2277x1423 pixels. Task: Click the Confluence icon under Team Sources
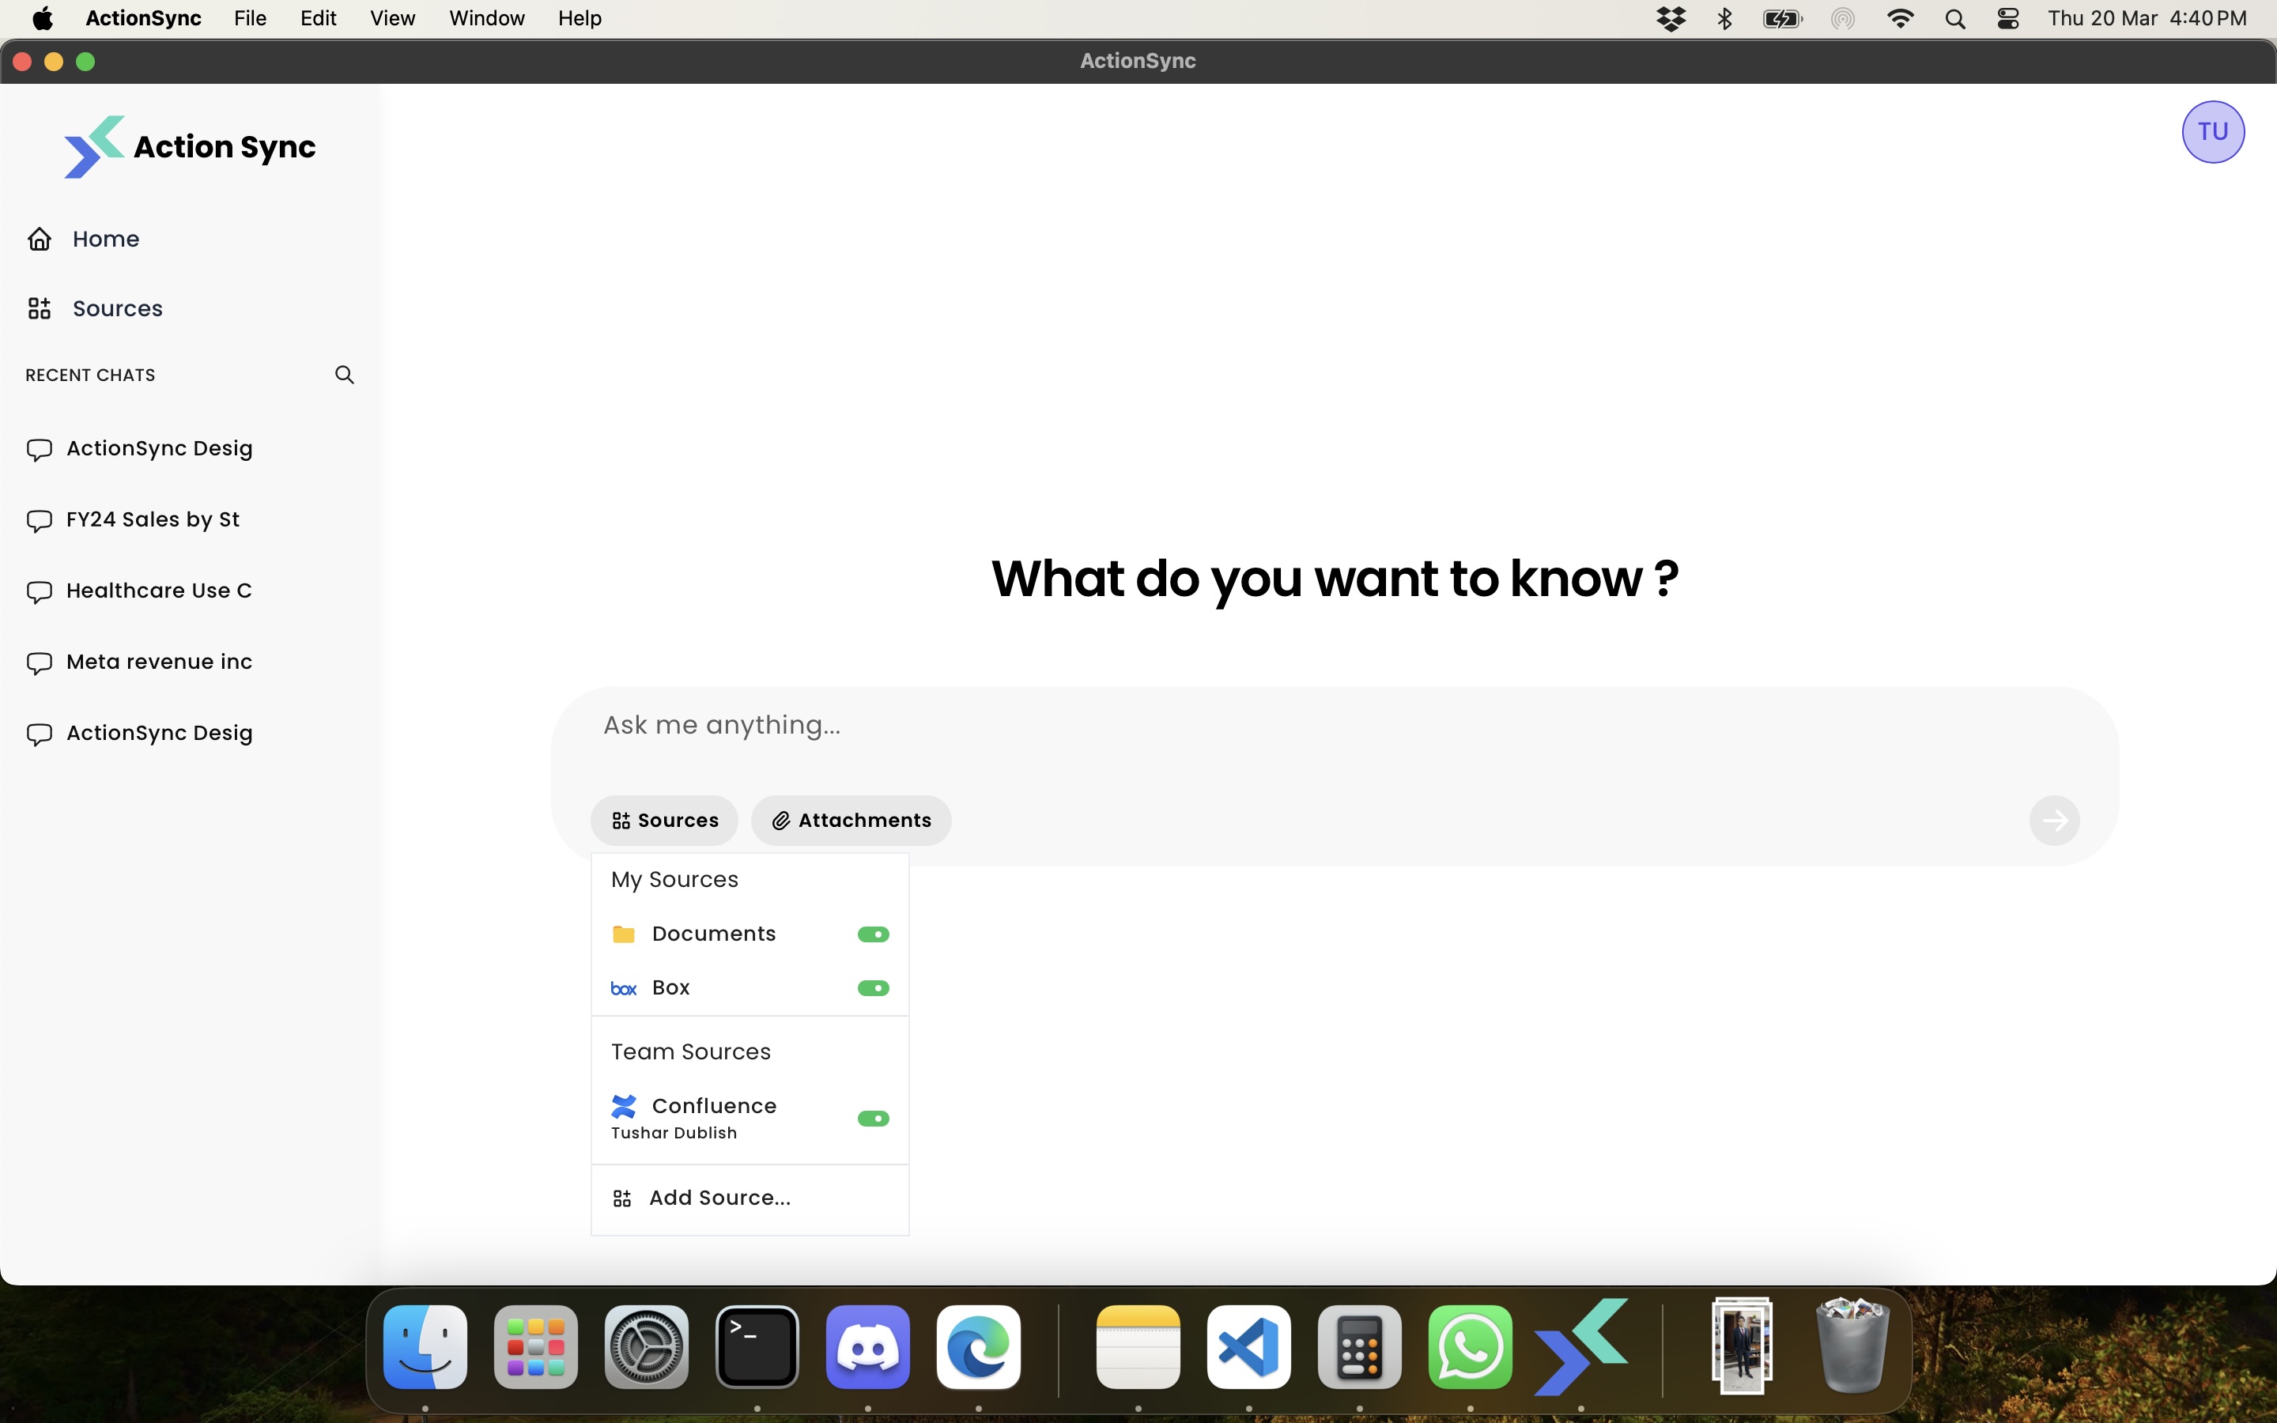point(624,1105)
